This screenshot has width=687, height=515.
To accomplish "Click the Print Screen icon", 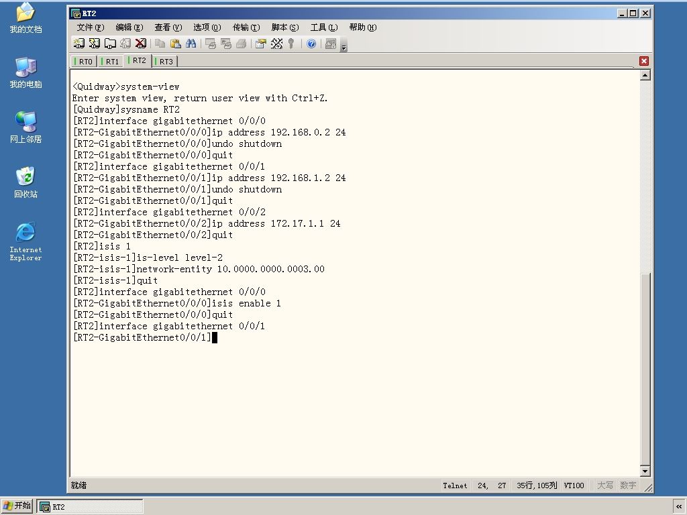I will pyautogui.click(x=210, y=44).
